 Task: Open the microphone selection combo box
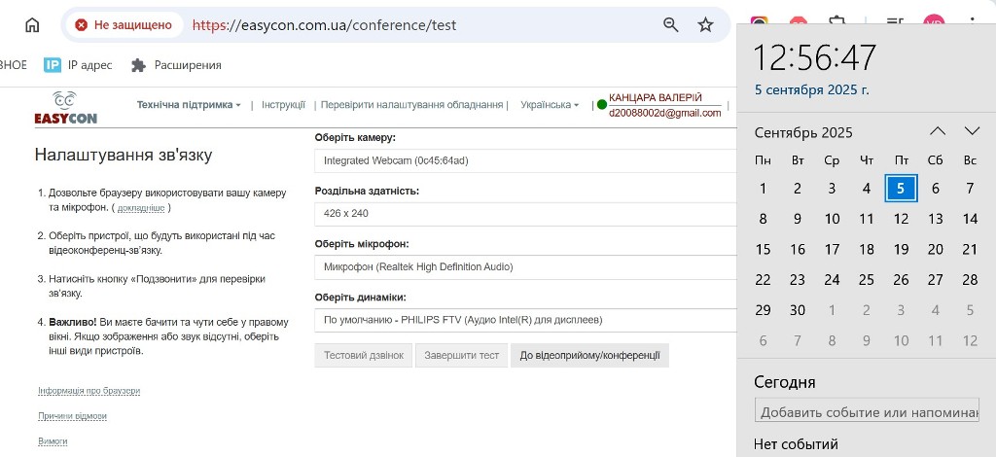click(x=525, y=266)
